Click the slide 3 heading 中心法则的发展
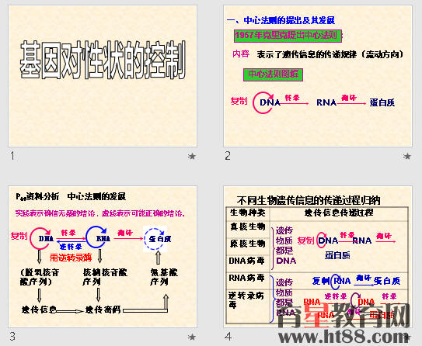 tap(96, 196)
